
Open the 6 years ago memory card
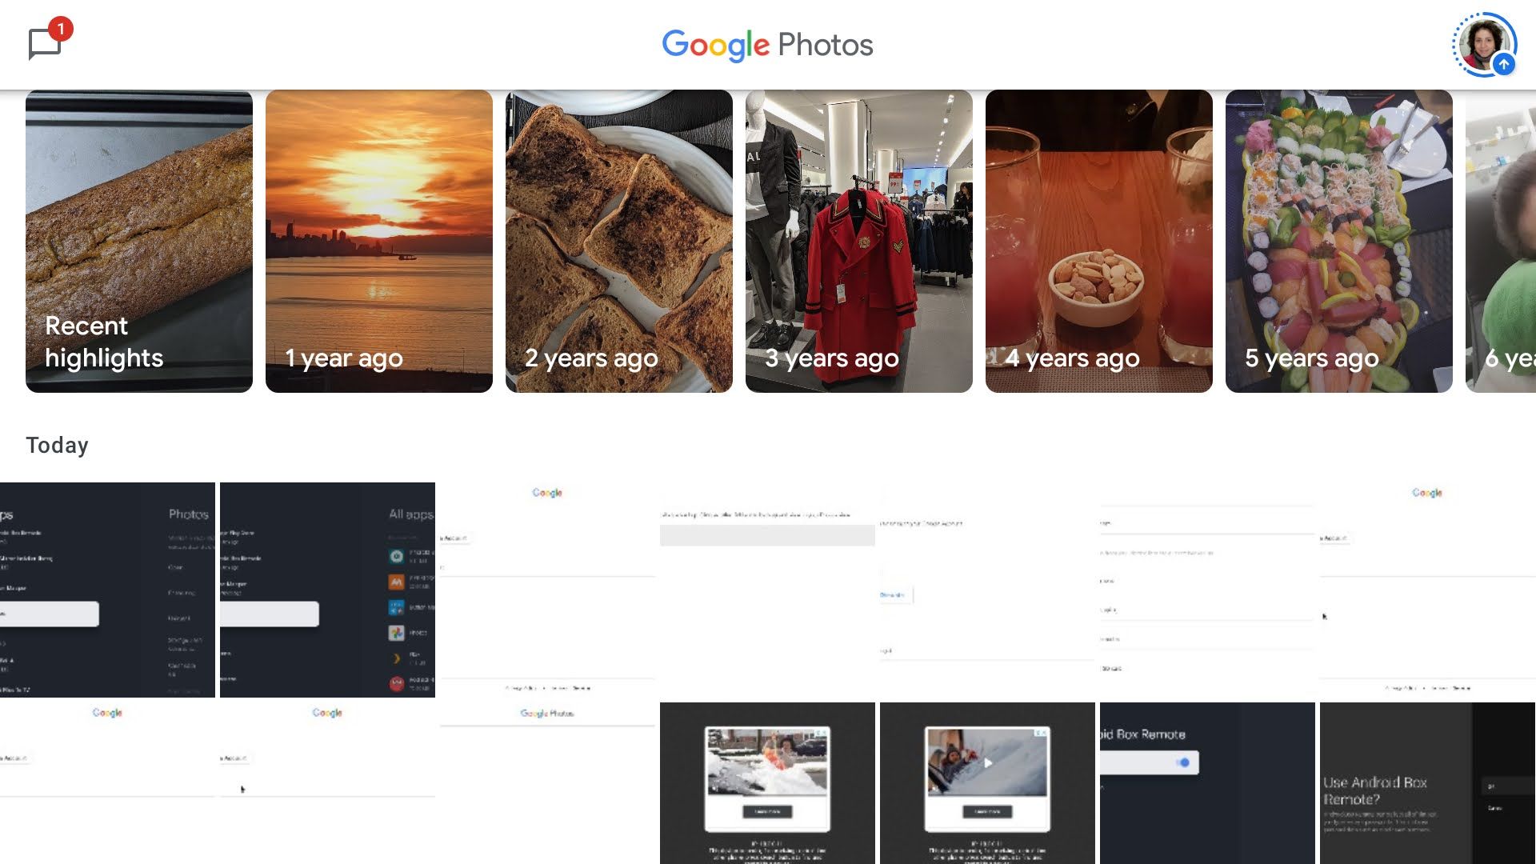click(x=1501, y=241)
